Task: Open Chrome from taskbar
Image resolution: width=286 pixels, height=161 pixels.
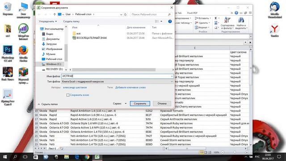Action: (87, 157)
